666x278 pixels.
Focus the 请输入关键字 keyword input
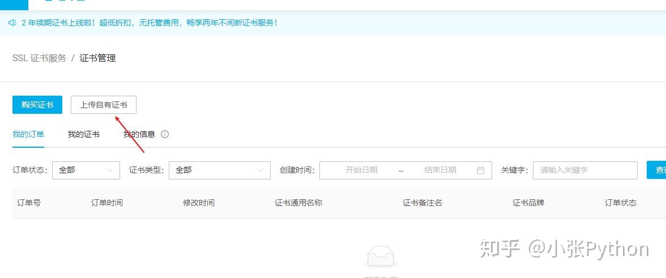[586, 170]
